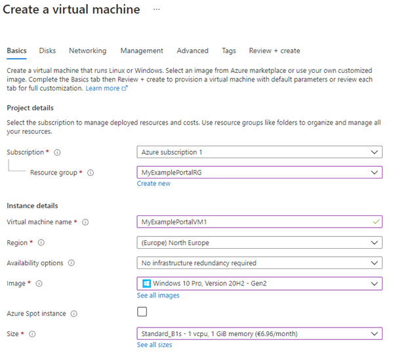
Task: Click the info icon beside Image label
Action: [39, 284]
